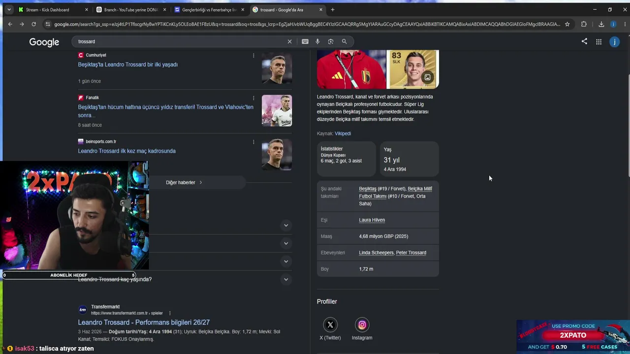Clear the search query text
630x354 pixels.
point(289,42)
